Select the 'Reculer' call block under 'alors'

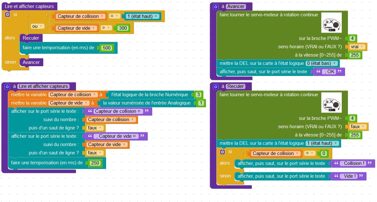tap(31, 38)
